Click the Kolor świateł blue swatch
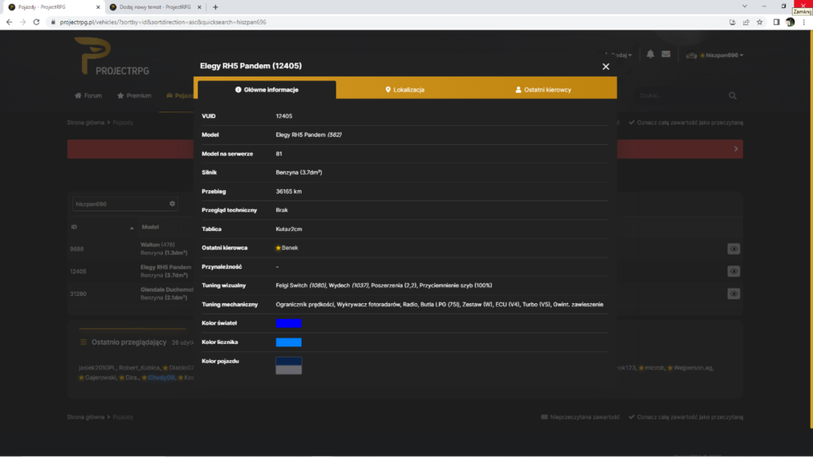 pos(289,323)
